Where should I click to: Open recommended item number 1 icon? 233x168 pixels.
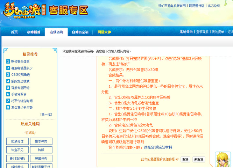point(8,61)
